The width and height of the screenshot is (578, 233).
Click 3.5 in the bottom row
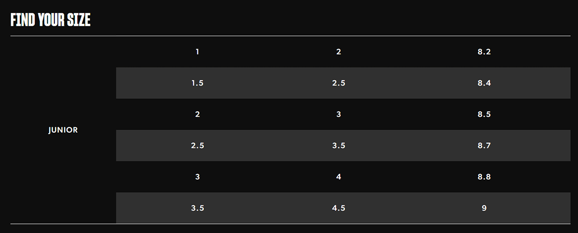click(x=197, y=208)
